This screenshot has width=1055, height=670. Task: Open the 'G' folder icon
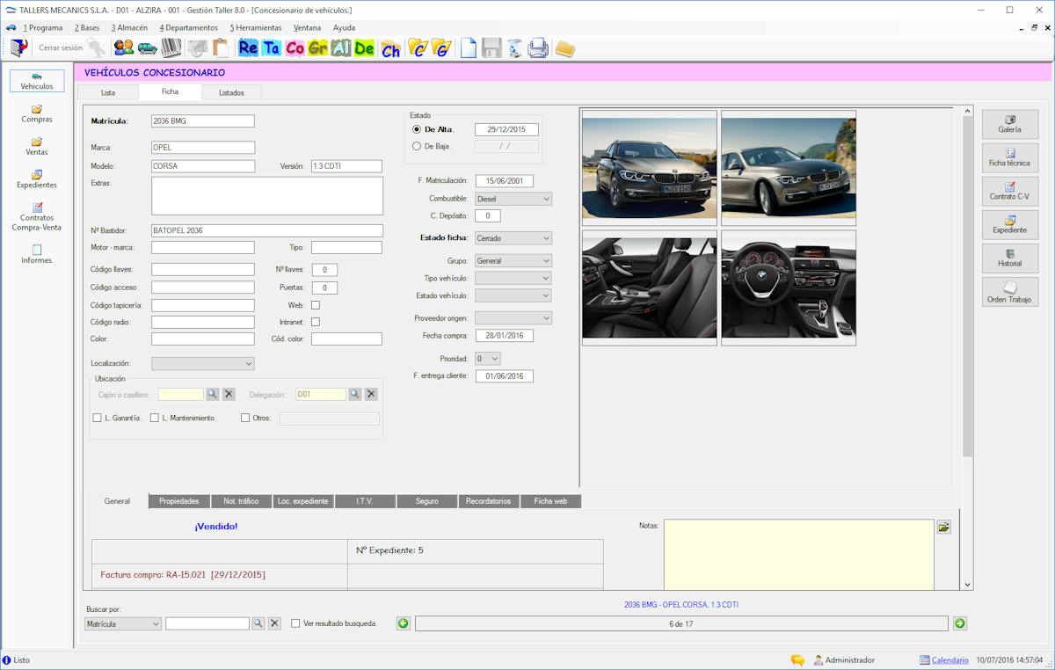441,47
